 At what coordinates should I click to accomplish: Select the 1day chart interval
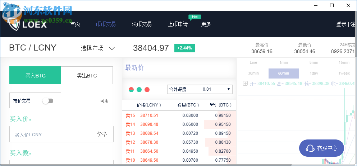(314, 73)
